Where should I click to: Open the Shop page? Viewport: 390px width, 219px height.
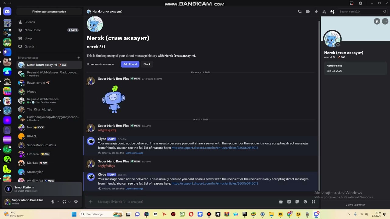(49, 38)
